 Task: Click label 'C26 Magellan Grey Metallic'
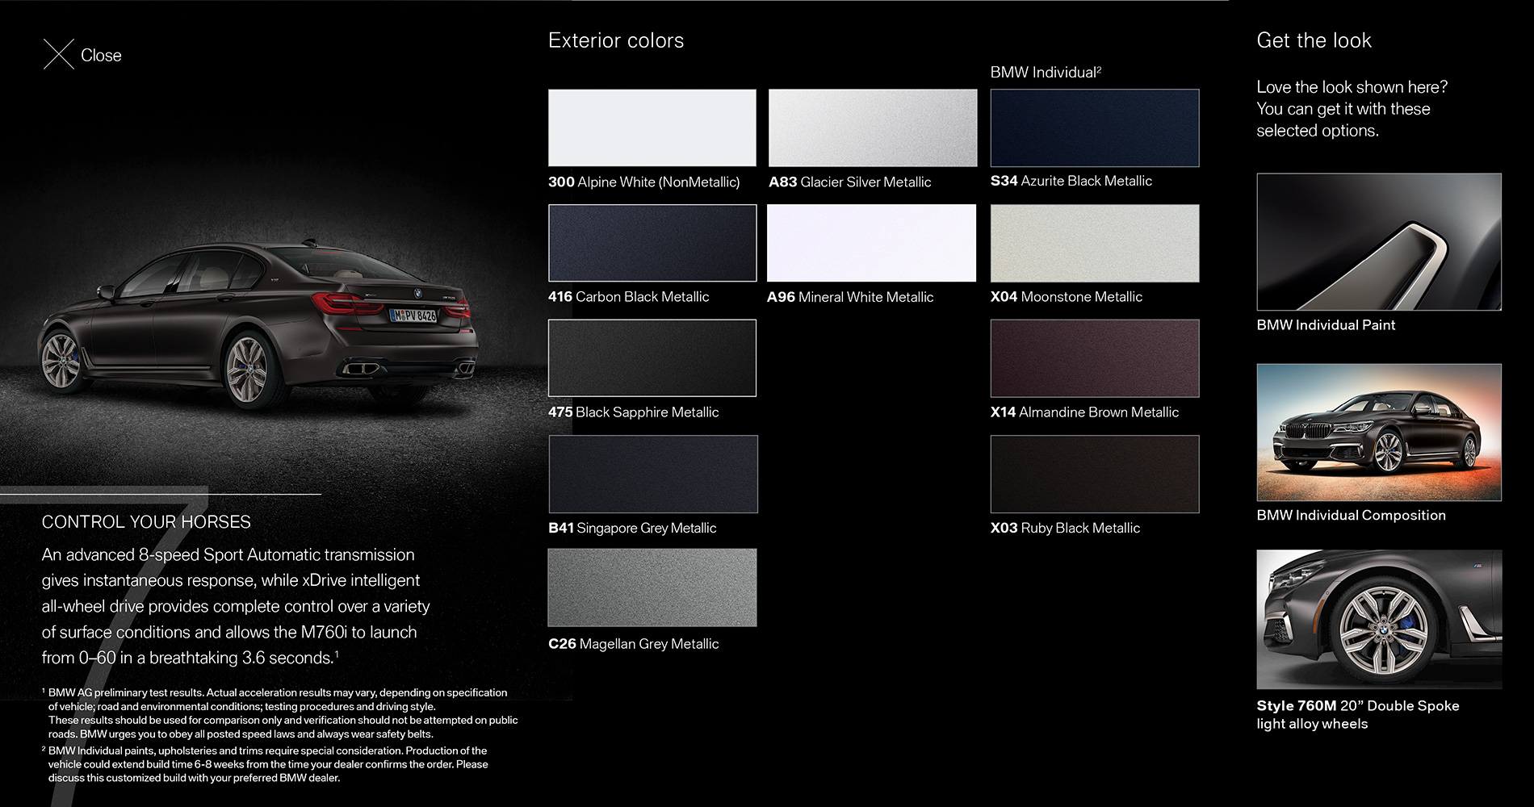tap(633, 644)
